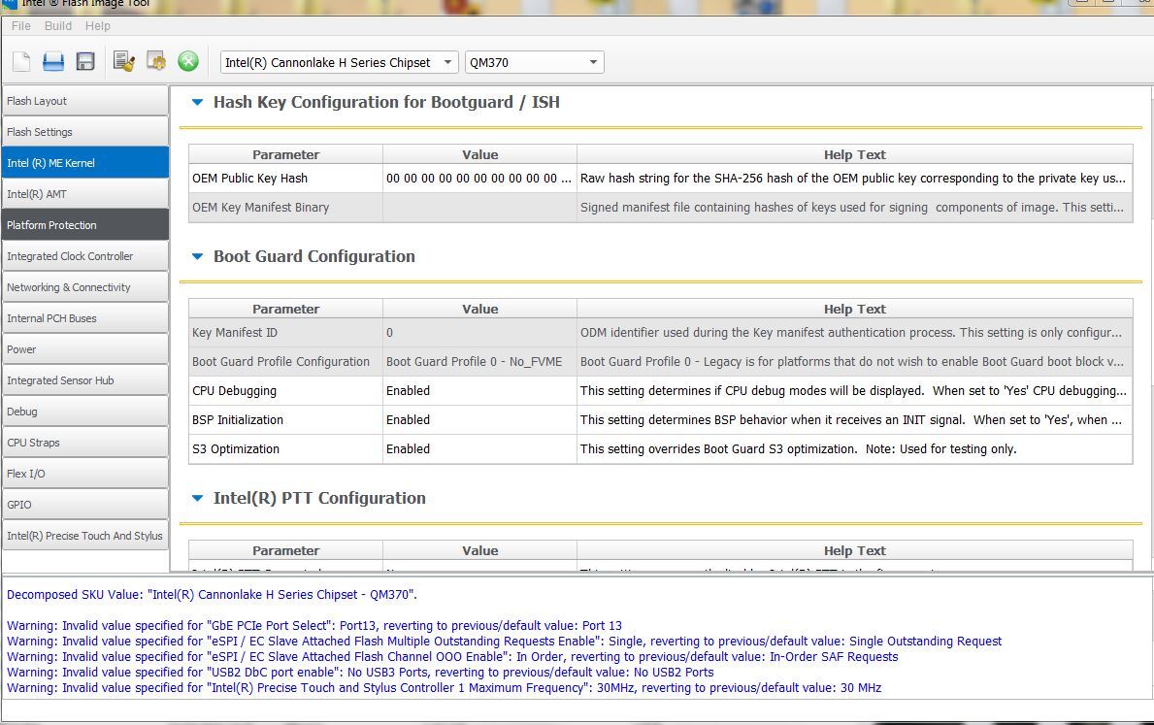Viewport: 1154px width, 725px height.
Task: Open the File menu
Action: point(21,26)
